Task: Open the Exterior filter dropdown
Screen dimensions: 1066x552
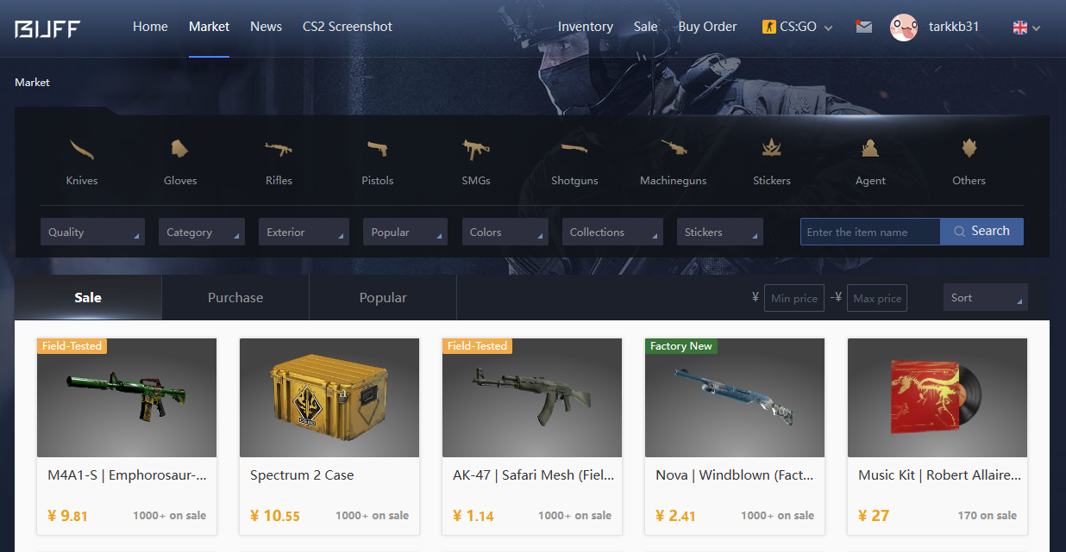Action: [x=304, y=232]
